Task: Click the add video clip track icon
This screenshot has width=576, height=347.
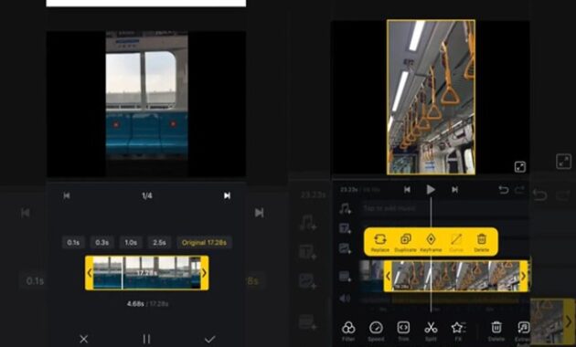Action: 345,276
